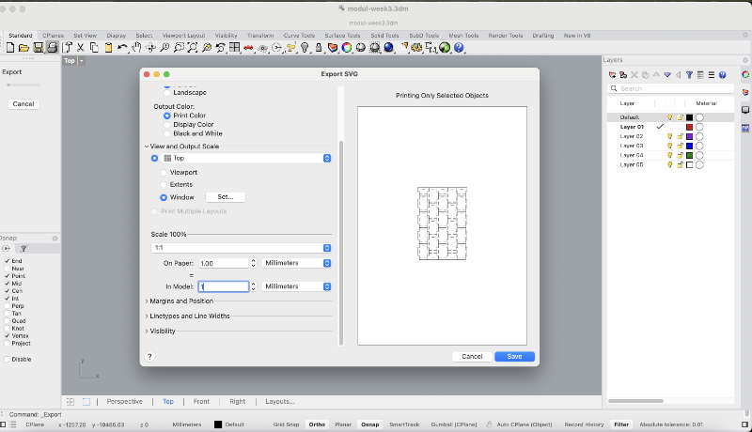752x432 pixels.
Task: Click Layer 03 blue color swatch
Action: [x=689, y=146]
